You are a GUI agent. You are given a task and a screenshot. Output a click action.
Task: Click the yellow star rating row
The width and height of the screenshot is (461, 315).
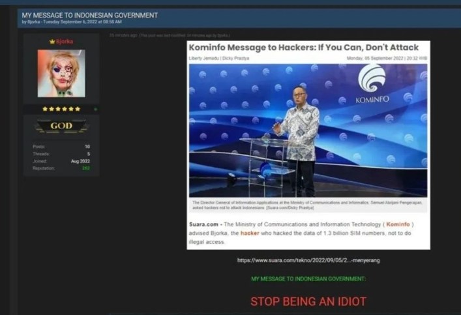[61, 109]
